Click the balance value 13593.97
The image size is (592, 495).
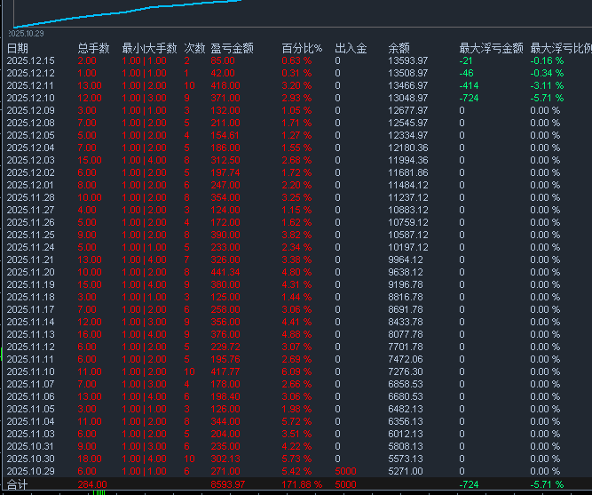(x=408, y=60)
